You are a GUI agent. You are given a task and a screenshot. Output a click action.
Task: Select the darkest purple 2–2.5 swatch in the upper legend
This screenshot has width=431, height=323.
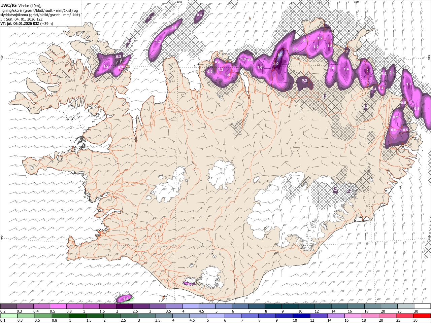tap(124, 307)
